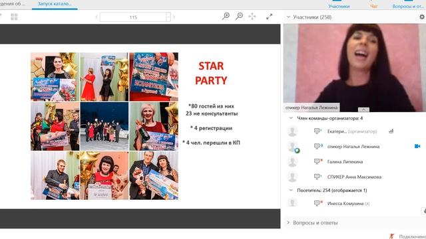
Task: Click signal bars icon beside Екатери... organizer
Action: point(391,131)
